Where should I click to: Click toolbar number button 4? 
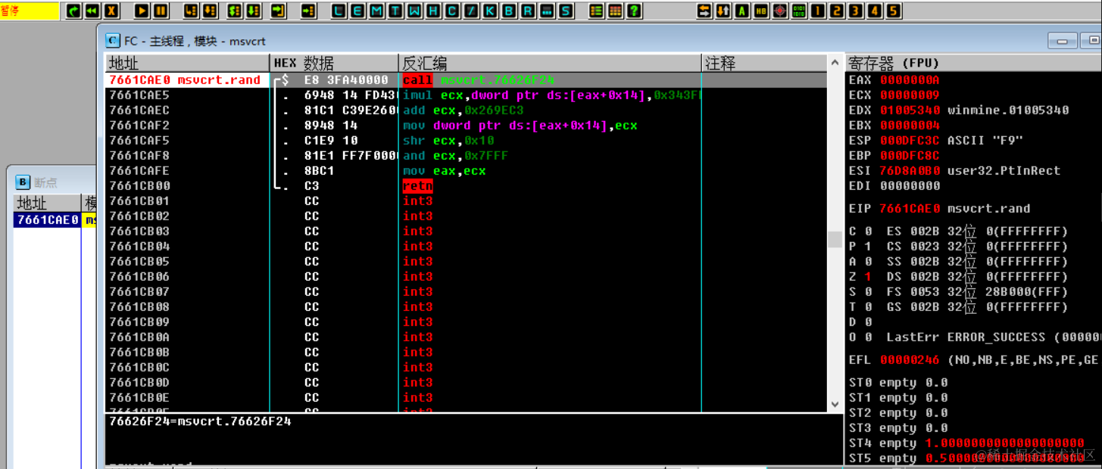pos(875,11)
